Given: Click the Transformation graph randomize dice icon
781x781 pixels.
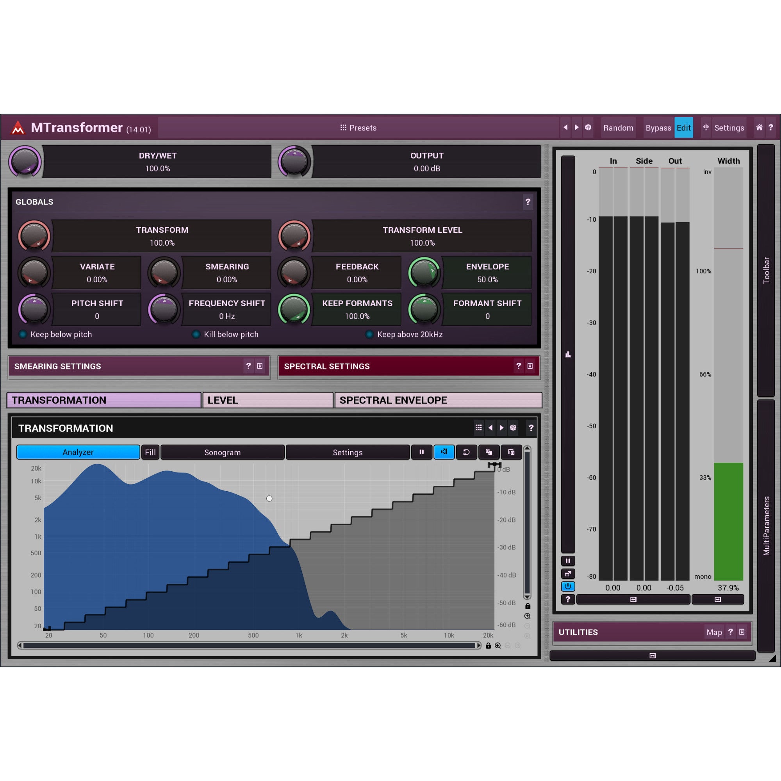Looking at the screenshot, I should tap(513, 428).
